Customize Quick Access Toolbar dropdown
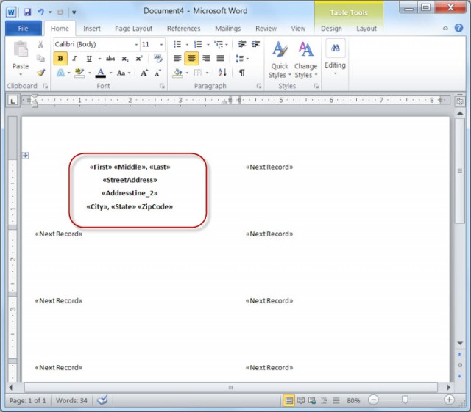The height and width of the screenshot is (412, 471). click(x=74, y=12)
